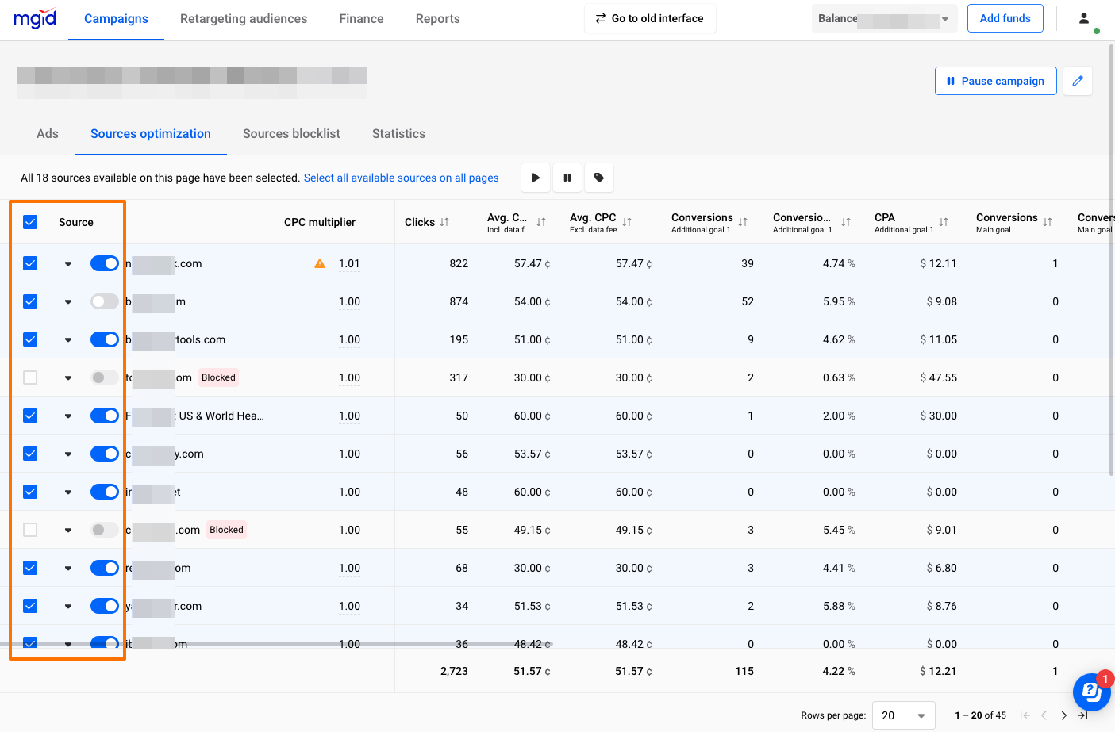Viewport: 1115px width, 732px height.
Task: Switch to the Sources blocklist tab
Action: pos(291,134)
